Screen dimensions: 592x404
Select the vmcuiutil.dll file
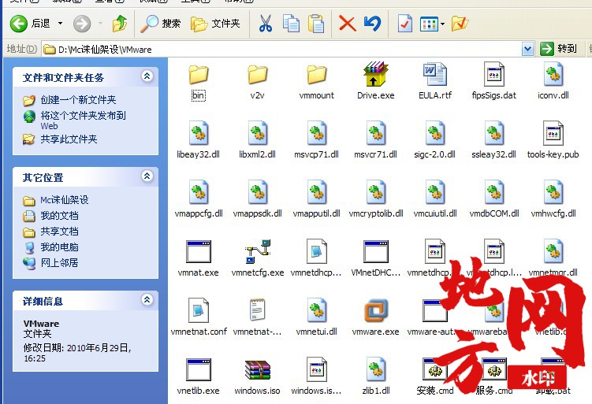point(435,199)
